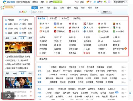Switch to the 情感 news tab
Image resolution: width=133 pixels, height=101 pixels.
[x=30, y=38]
